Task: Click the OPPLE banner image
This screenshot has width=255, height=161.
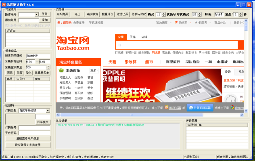Action: pyautogui.click(x=162, y=86)
